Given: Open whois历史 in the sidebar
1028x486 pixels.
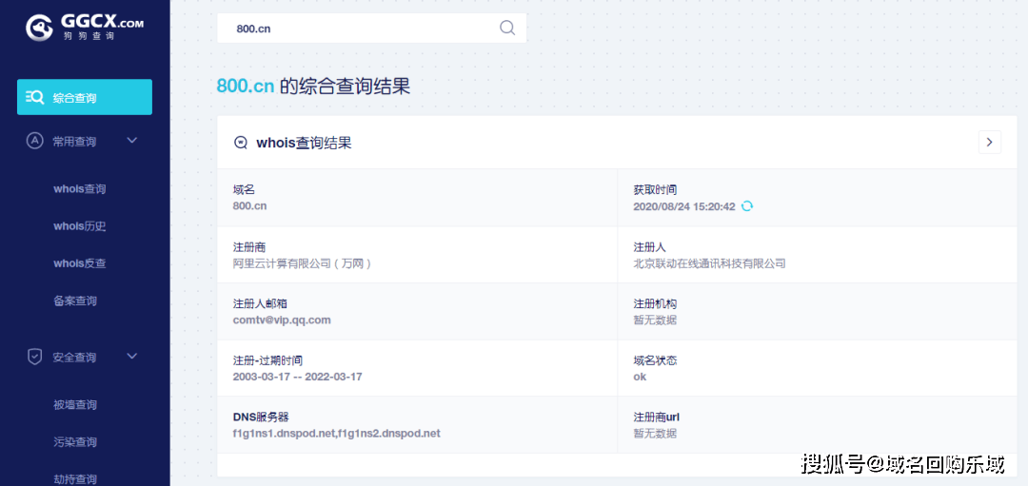Looking at the screenshot, I should point(79,226).
